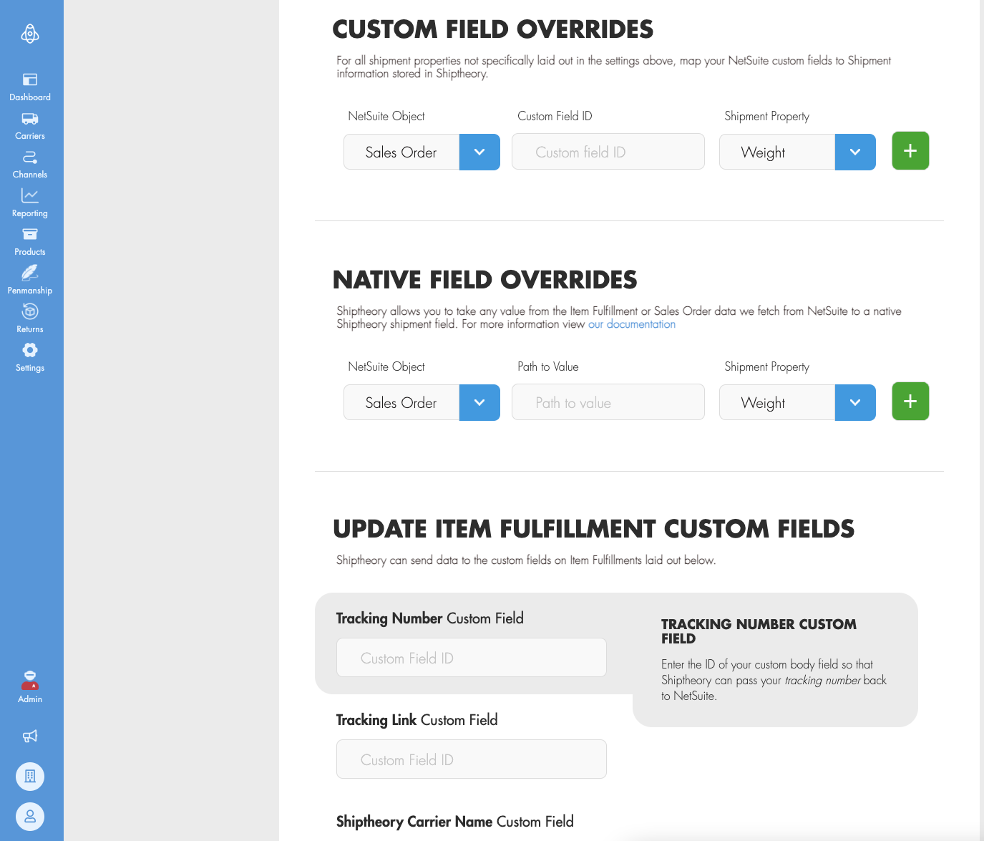
Task: Click the megaphone announcements icon
Action: tap(30, 736)
